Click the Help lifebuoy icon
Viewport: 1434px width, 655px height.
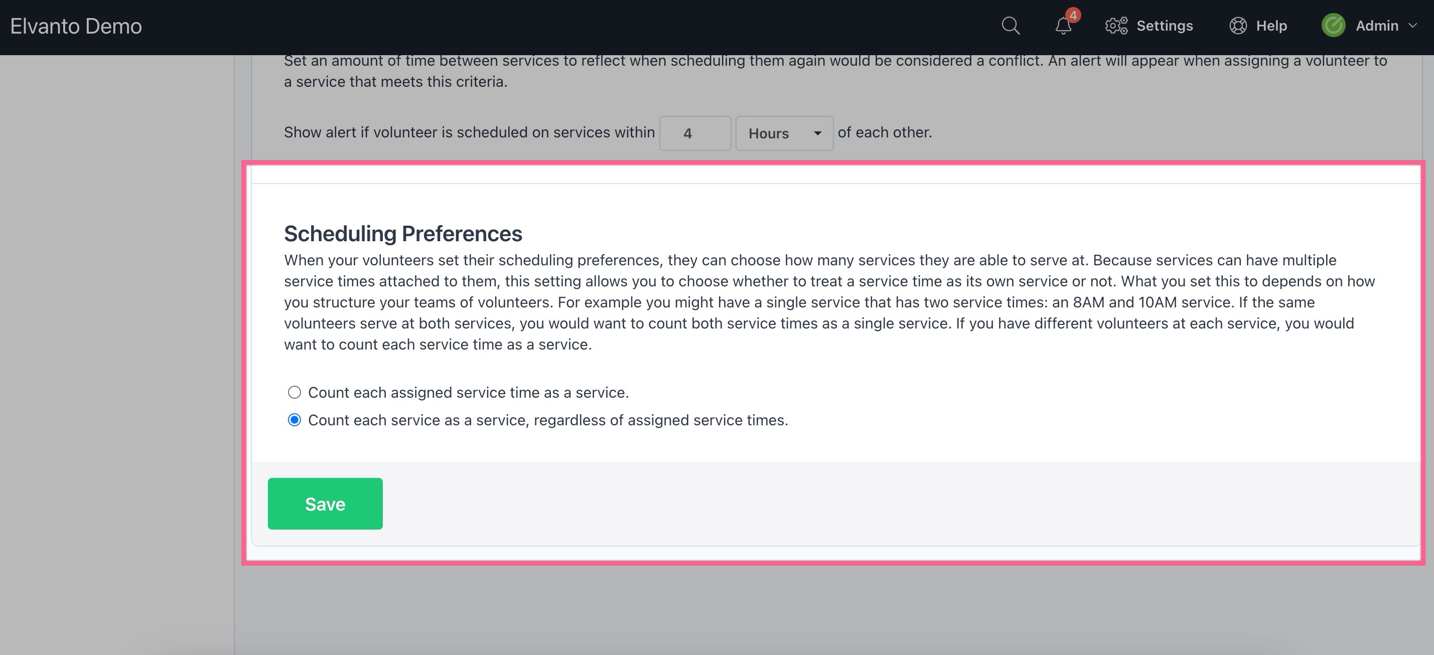click(1237, 26)
